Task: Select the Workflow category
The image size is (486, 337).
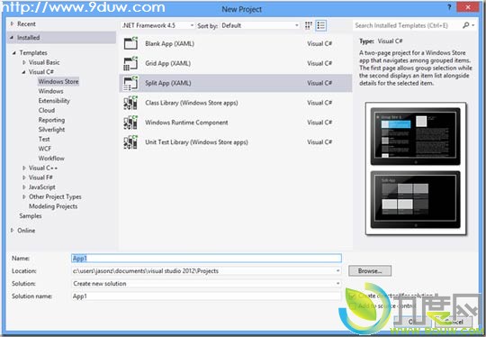Action: [51, 159]
